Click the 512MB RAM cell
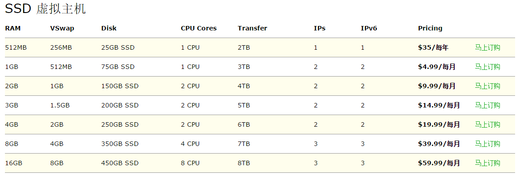The height and width of the screenshot is (180, 520). [16, 47]
